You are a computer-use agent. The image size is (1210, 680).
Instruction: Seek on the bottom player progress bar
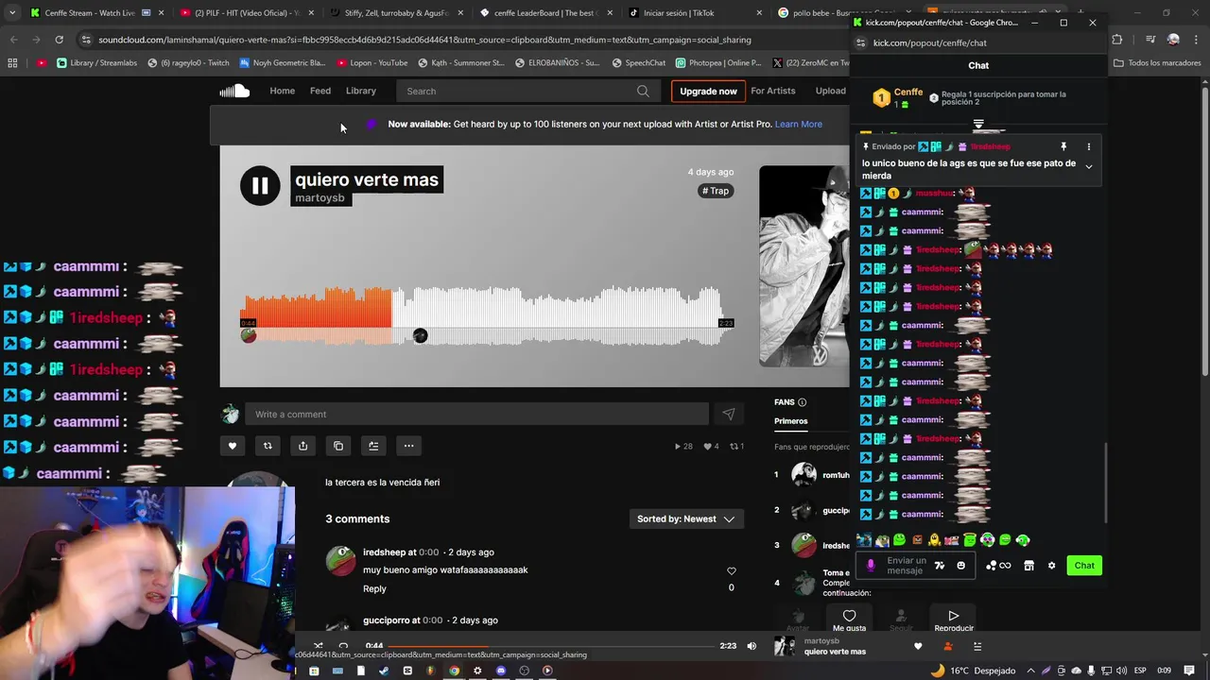[x=551, y=646]
